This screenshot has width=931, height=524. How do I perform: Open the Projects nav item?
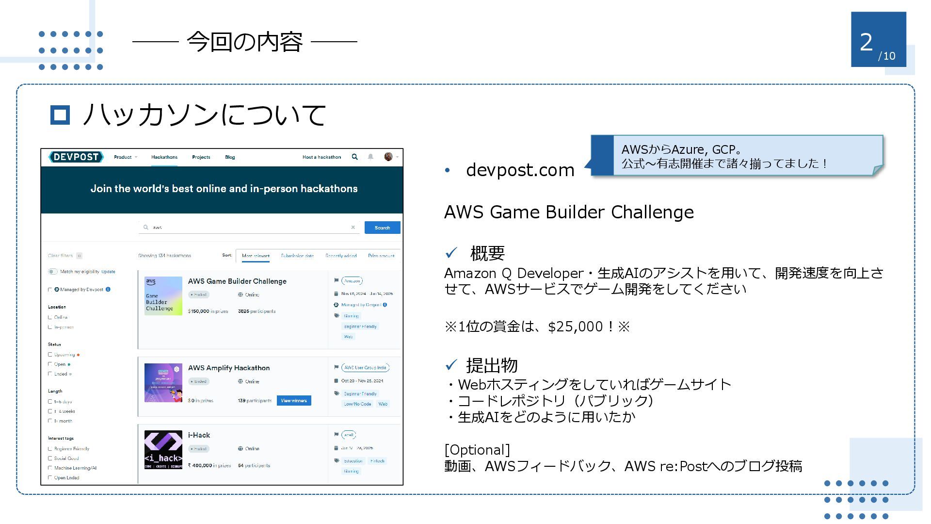tap(201, 157)
